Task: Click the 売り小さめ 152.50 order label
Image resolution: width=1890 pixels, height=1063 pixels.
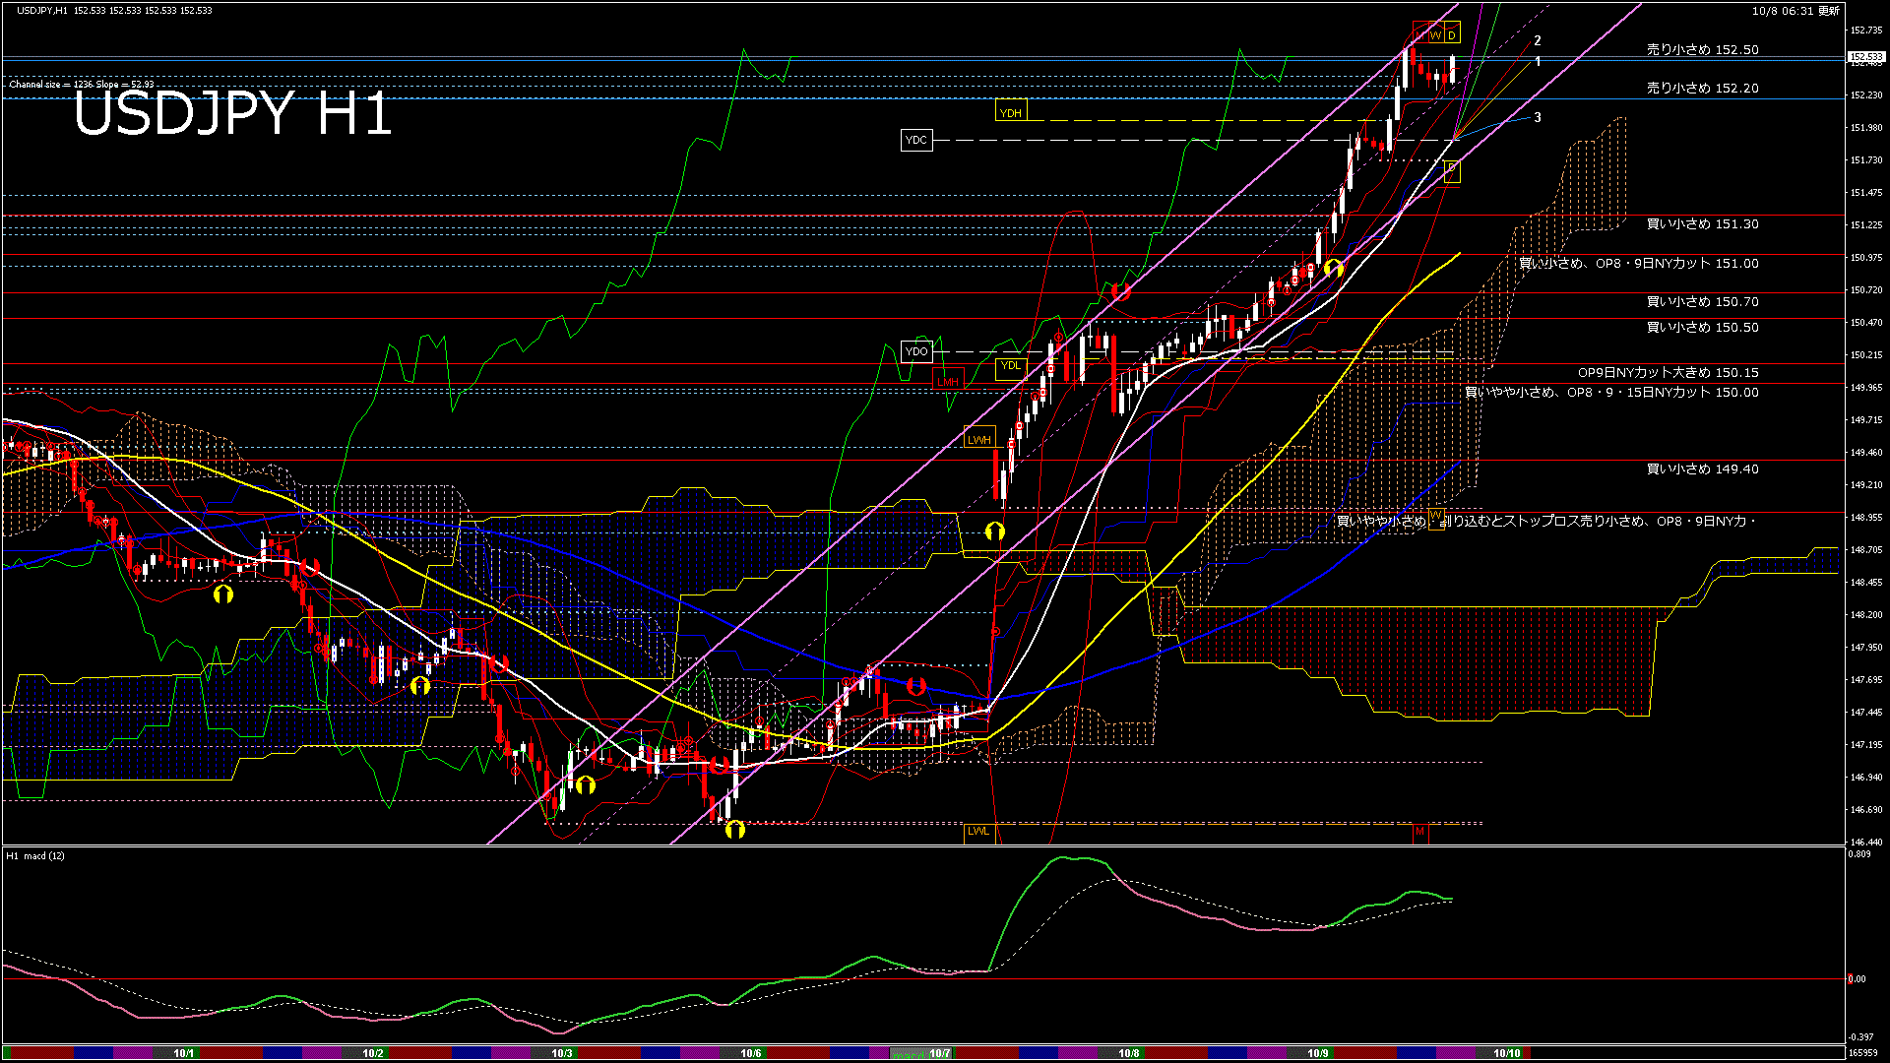Action: coord(1702,49)
